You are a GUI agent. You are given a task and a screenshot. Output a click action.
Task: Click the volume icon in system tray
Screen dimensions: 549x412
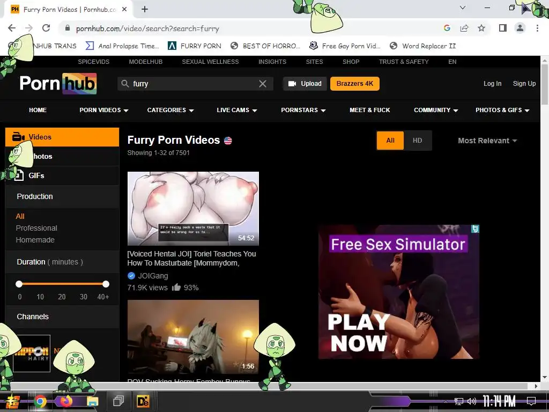(x=472, y=401)
